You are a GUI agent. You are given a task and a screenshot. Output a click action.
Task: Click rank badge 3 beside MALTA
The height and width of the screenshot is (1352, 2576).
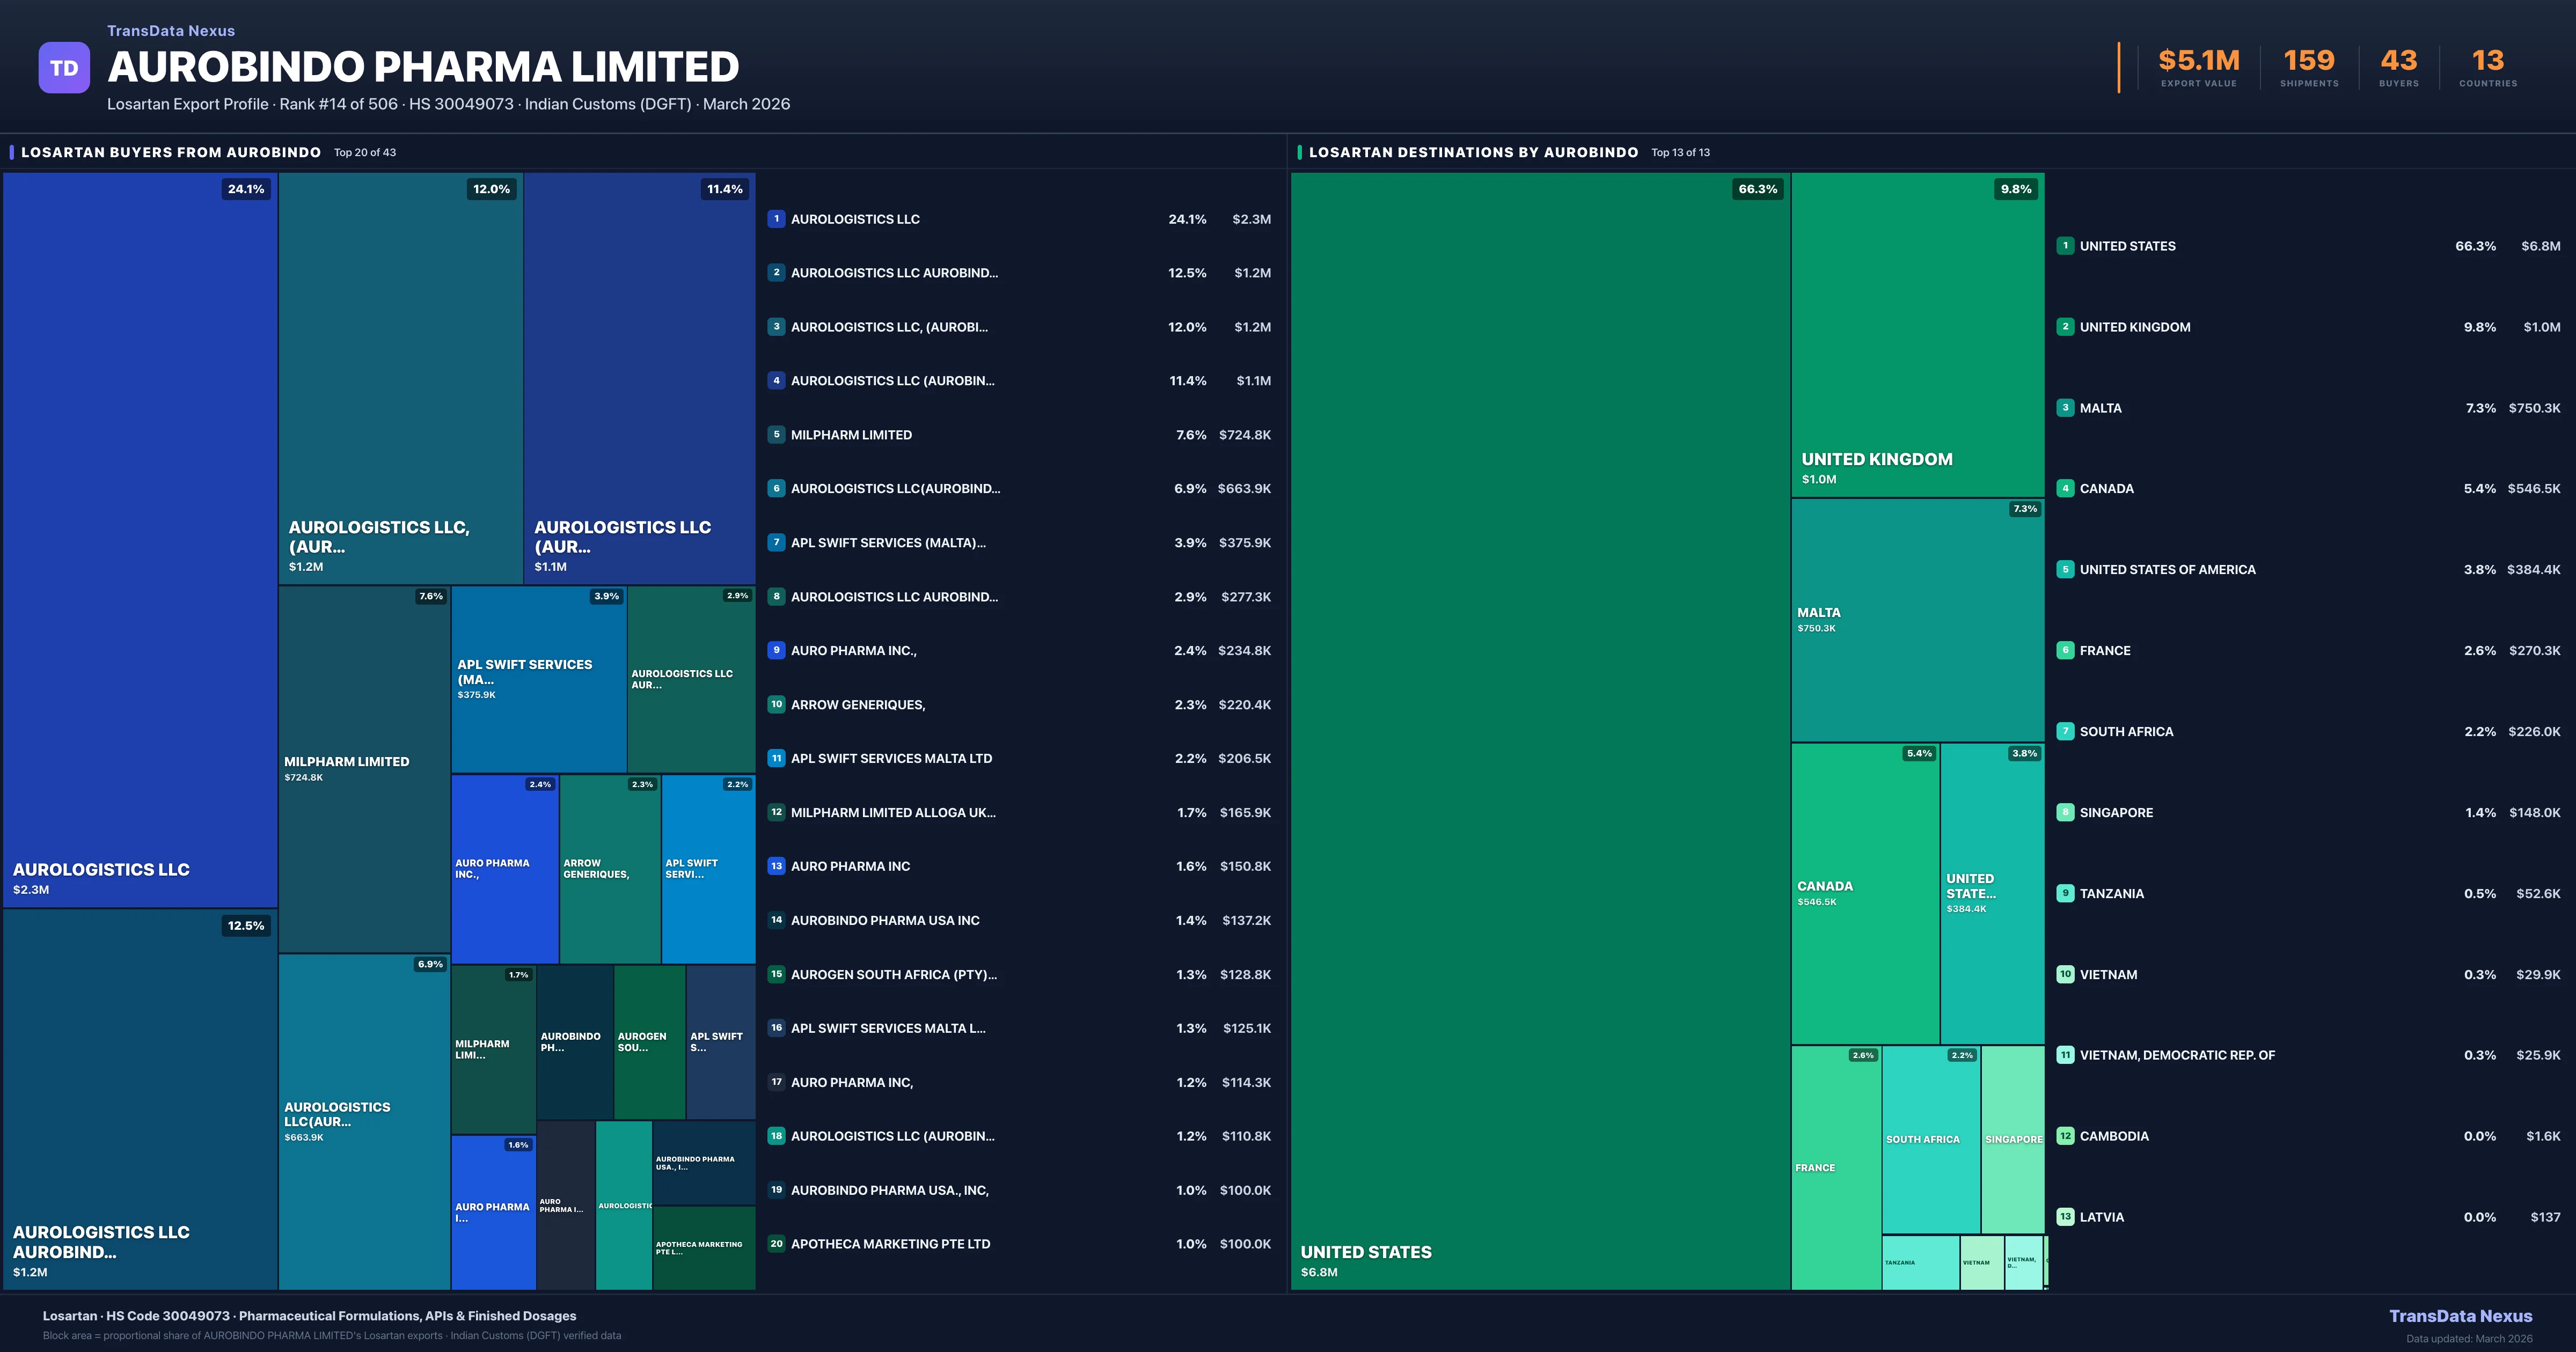click(x=2065, y=408)
